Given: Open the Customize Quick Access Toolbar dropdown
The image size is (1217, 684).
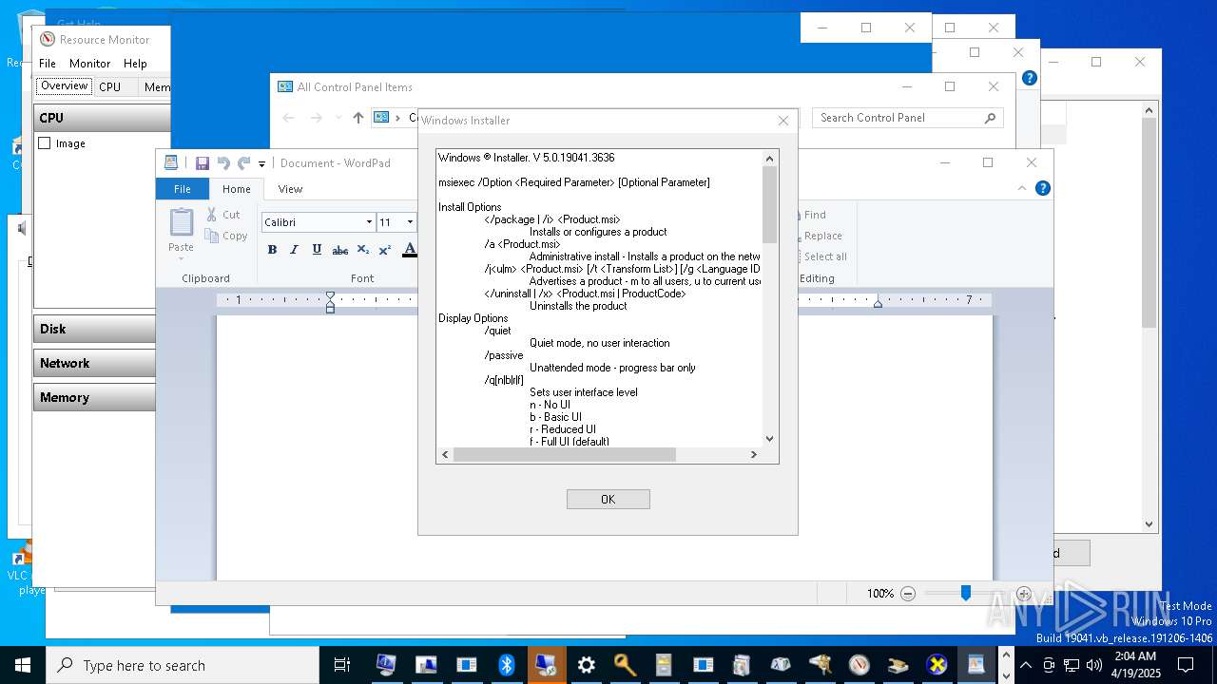Looking at the screenshot, I should coord(262,164).
